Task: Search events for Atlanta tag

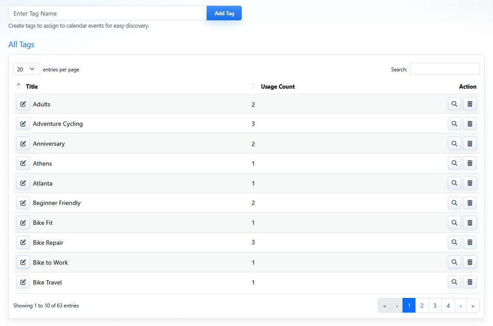Action: pos(454,183)
